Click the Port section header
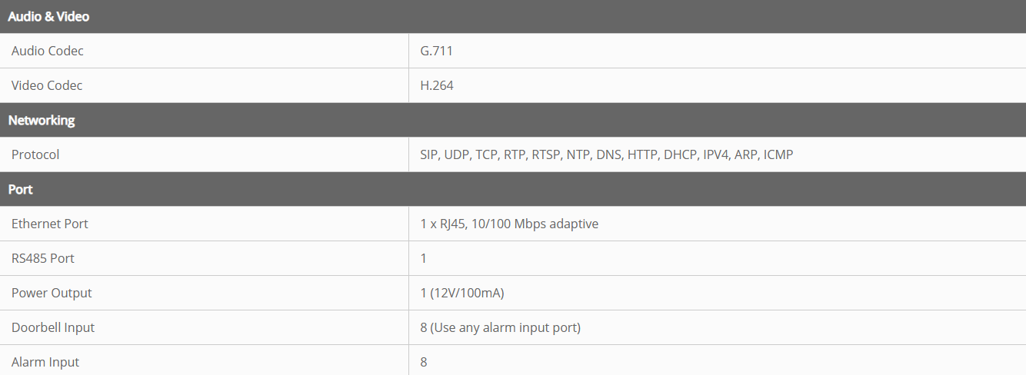This screenshot has height=375, width=1026. coord(21,189)
